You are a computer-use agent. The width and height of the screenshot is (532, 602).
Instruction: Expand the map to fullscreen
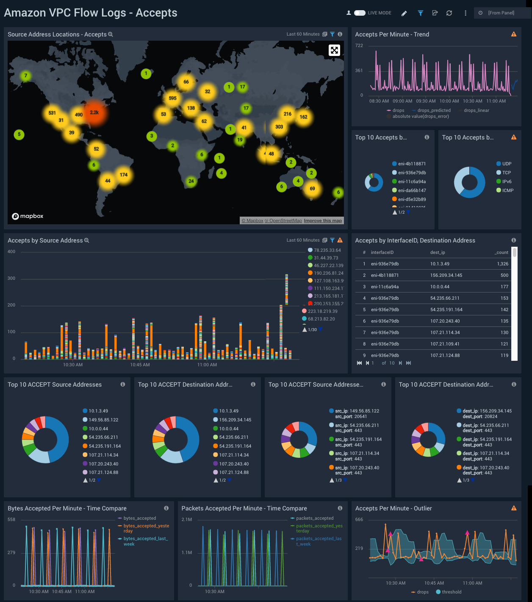[334, 50]
